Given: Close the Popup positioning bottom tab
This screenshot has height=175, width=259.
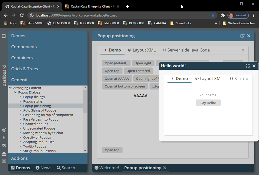Looking at the screenshot, I should (x=165, y=168).
